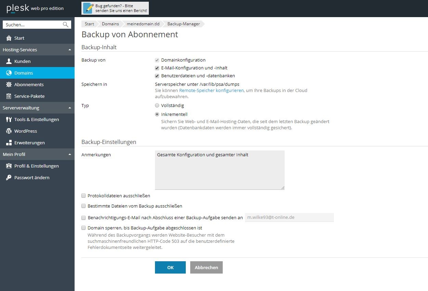
Task: Click the Passwort ändern key icon
Action: [9, 177]
